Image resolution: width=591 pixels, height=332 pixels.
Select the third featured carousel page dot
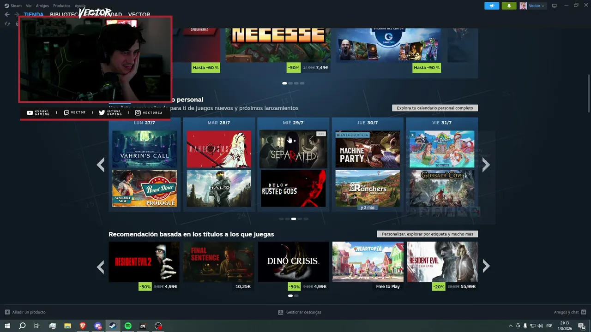tap(296, 83)
